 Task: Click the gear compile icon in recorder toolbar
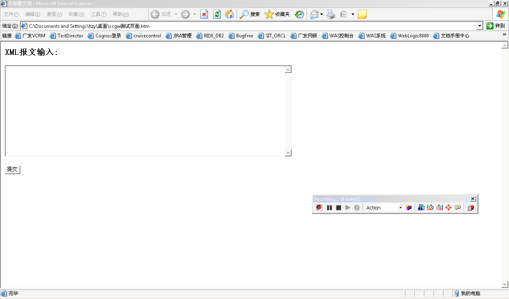click(357, 208)
